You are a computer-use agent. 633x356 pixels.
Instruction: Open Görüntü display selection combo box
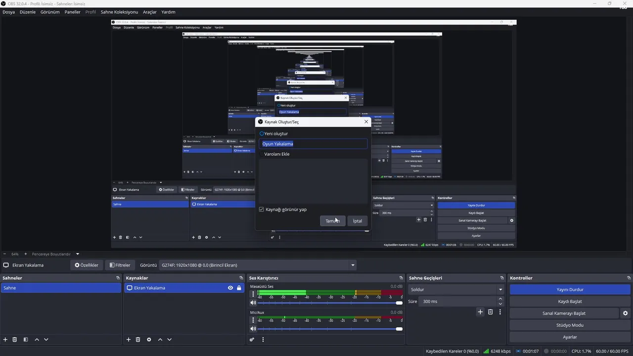pos(258,265)
